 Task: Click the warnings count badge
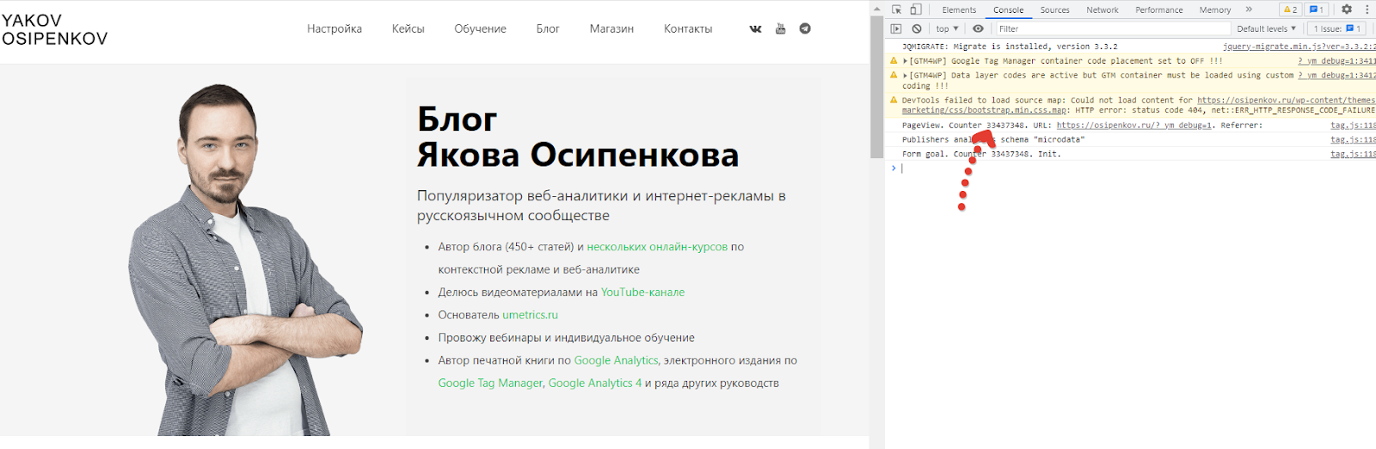[x=1290, y=9]
